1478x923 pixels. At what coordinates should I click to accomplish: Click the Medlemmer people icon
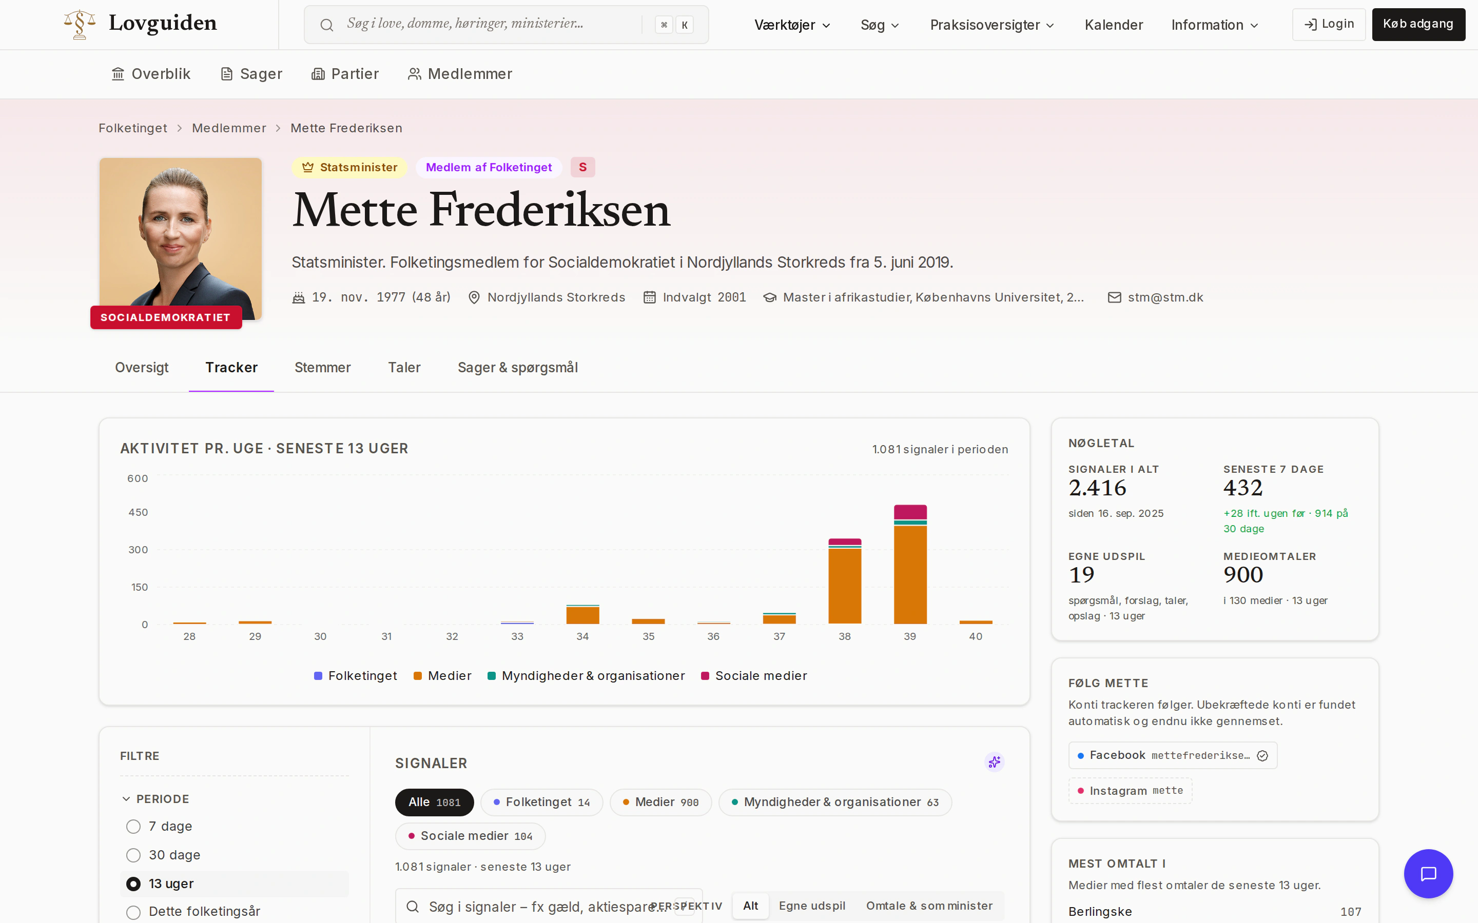[x=415, y=74]
